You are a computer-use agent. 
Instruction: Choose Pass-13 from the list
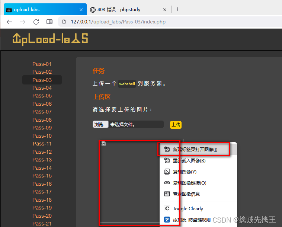42,160
